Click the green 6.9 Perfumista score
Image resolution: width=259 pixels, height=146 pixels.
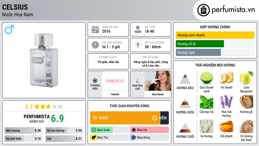click(57, 118)
